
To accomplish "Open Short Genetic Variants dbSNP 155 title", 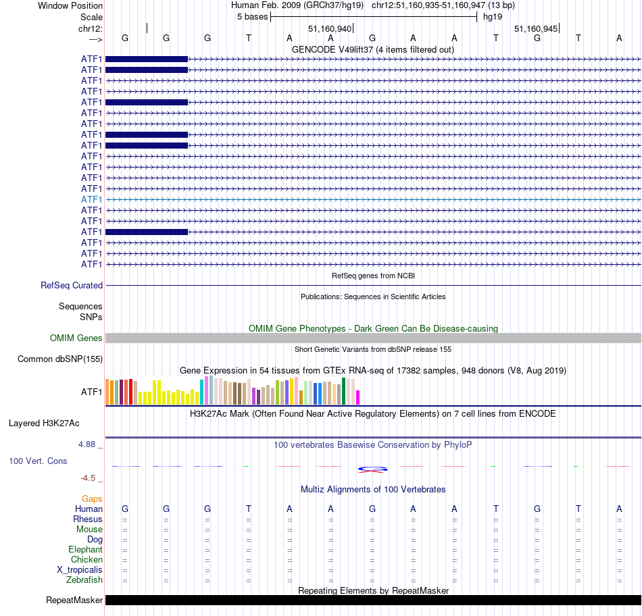I will click(372, 350).
